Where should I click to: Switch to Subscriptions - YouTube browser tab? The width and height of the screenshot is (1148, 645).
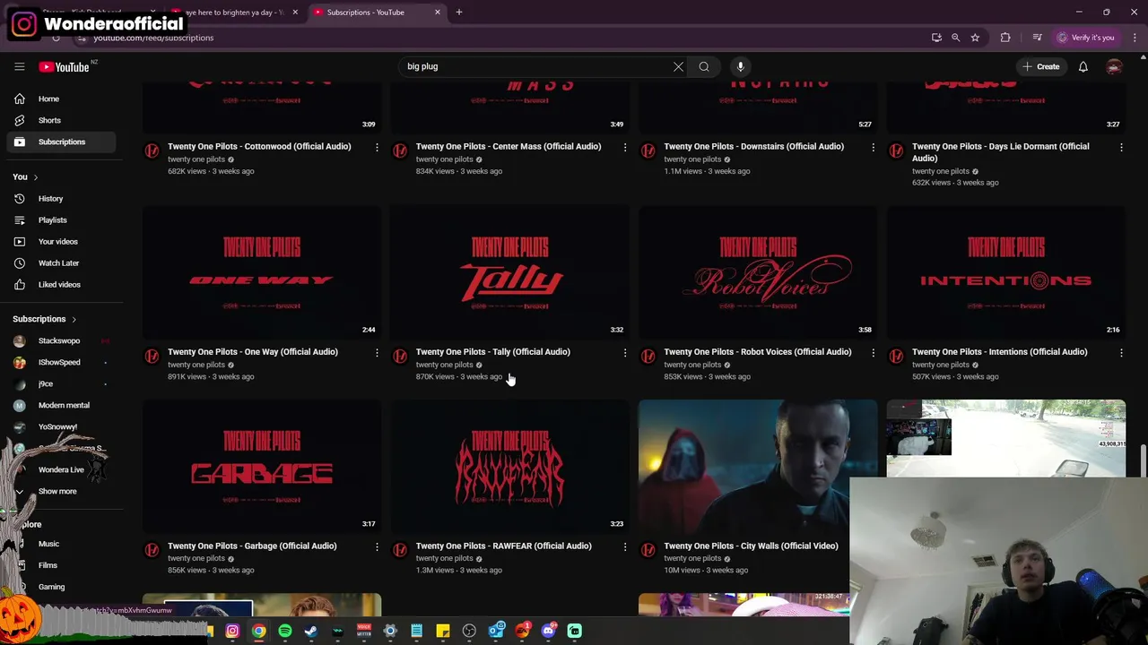point(377,13)
